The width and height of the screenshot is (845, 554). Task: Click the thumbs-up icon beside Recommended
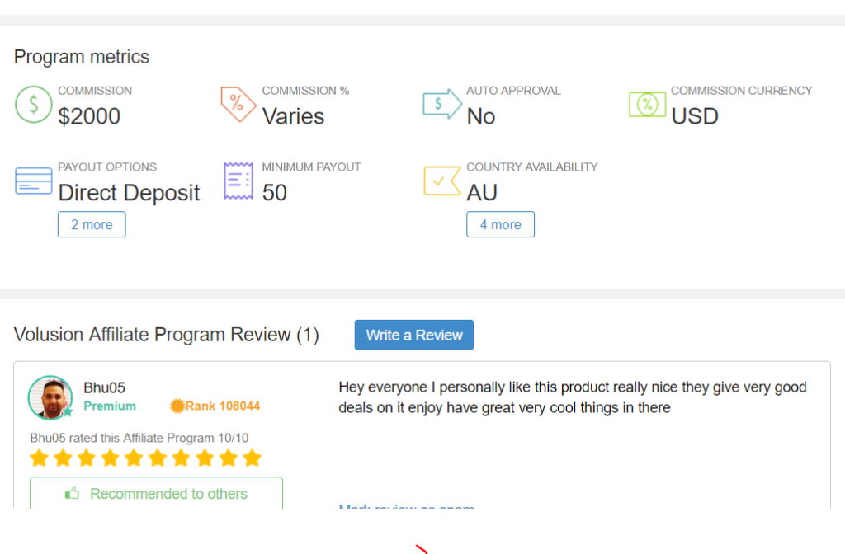pyautogui.click(x=73, y=493)
